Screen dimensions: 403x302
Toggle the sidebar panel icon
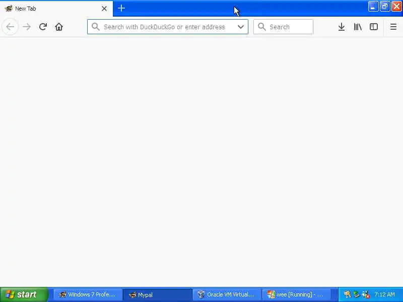pyautogui.click(x=374, y=27)
